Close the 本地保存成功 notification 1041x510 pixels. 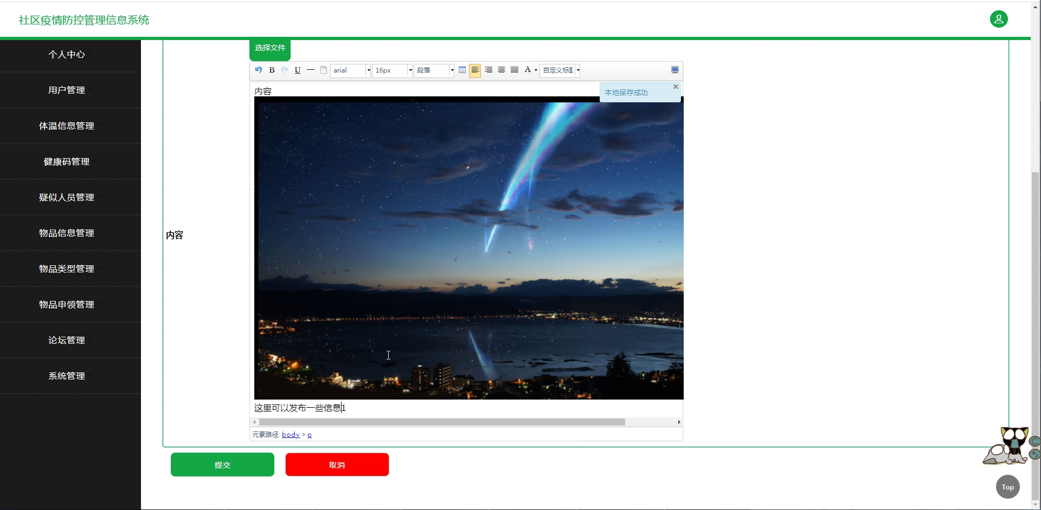click(676, 87)
